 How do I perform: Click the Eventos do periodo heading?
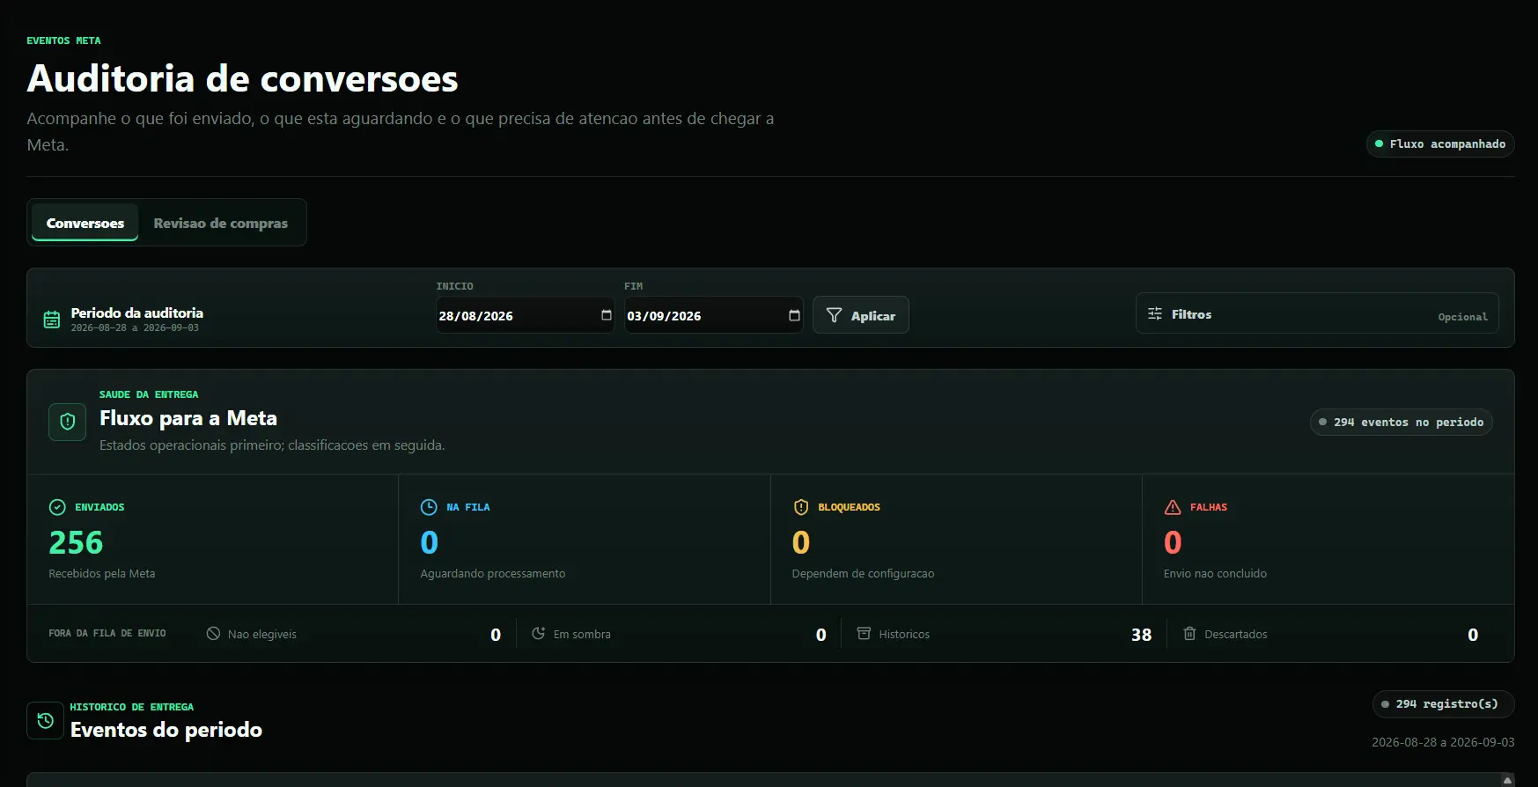point(166,730)
